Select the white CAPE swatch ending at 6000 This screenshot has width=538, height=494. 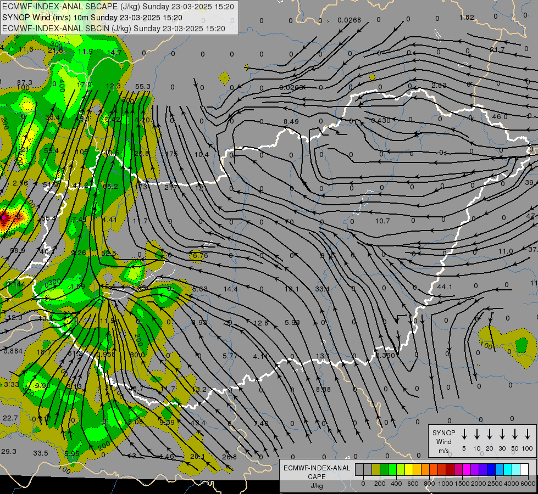click(x=524, y=469)
